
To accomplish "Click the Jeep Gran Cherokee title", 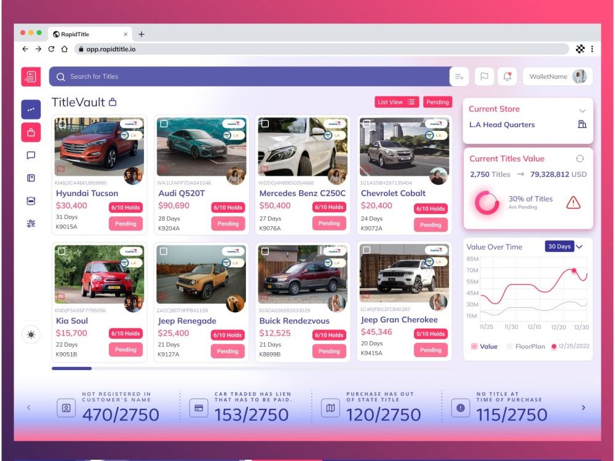I will (x=399, y=320).
